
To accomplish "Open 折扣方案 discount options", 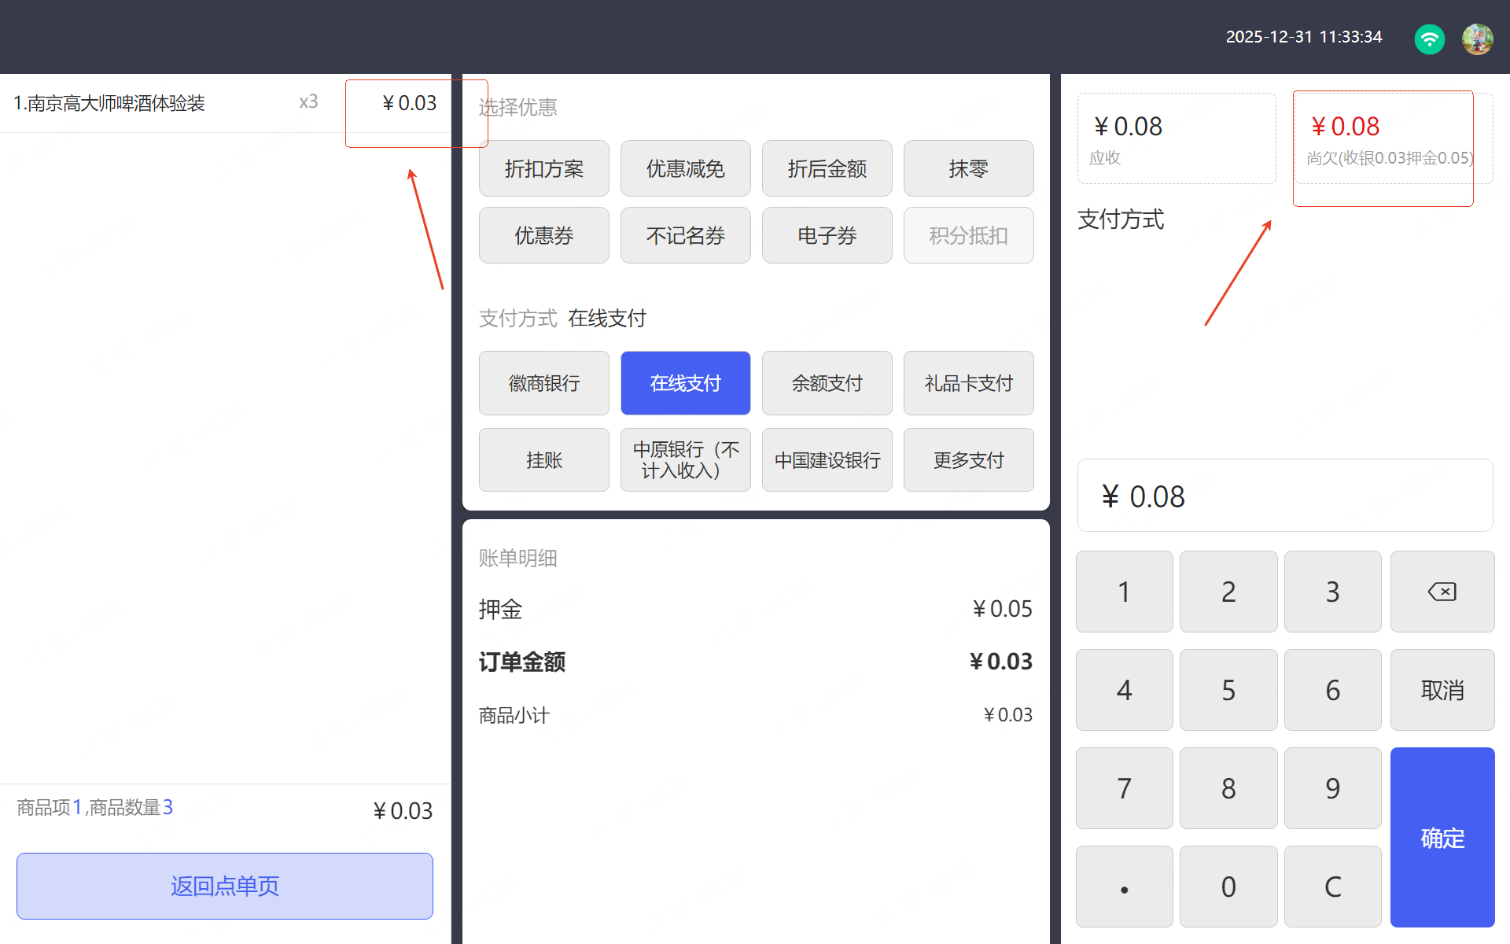I will pyautogui.click(x=543, y=168).
